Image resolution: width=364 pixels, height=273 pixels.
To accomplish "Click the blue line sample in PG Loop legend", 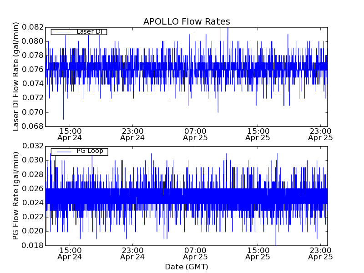I will point(64,152).
